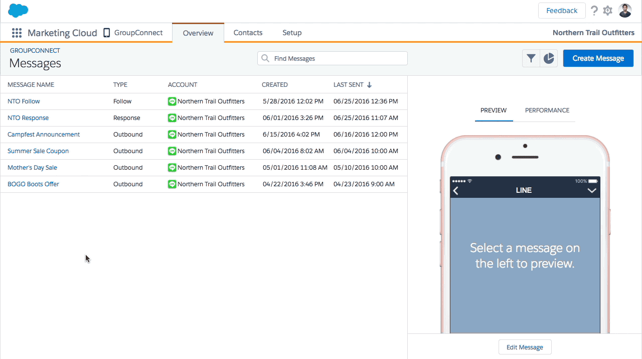The height and width of the screenshot is (359, 642).
Task: Sort by Last Sent column header
Action: coord(349,85)
